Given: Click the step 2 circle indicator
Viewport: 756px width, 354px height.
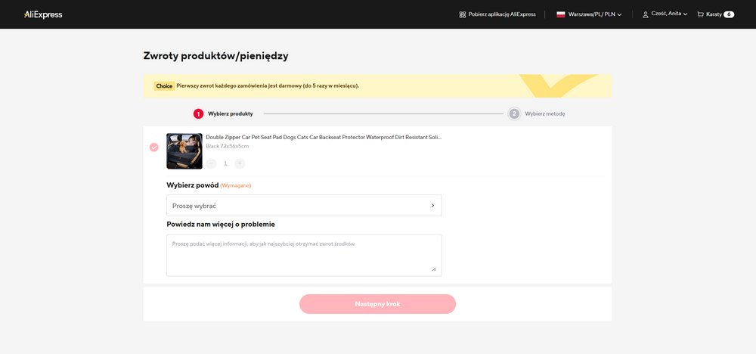Looking at the screenshot, I should click(x=514, y=113).
